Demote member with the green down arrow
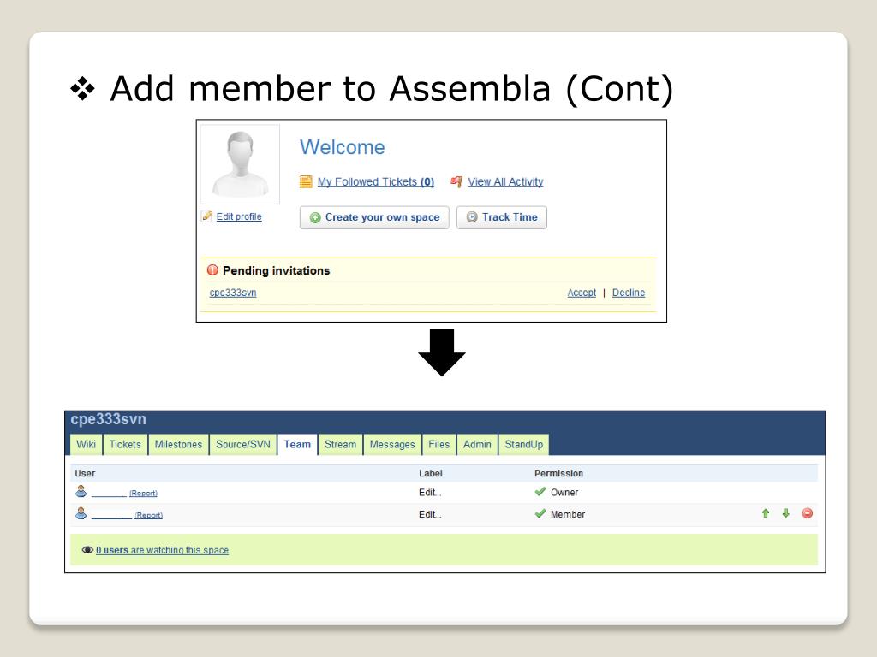877x657 pixels. 786,513
